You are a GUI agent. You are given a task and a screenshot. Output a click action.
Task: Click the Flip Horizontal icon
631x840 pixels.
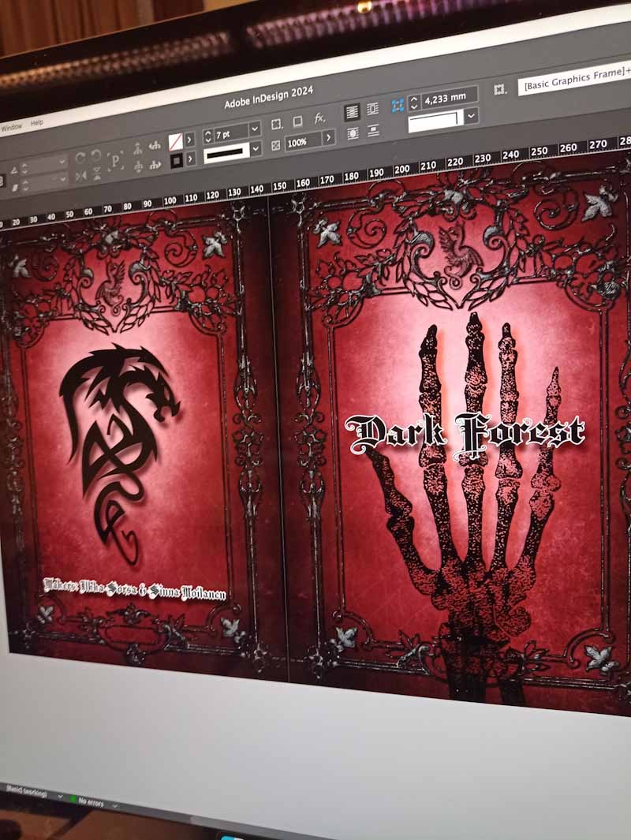coord(79,175)
